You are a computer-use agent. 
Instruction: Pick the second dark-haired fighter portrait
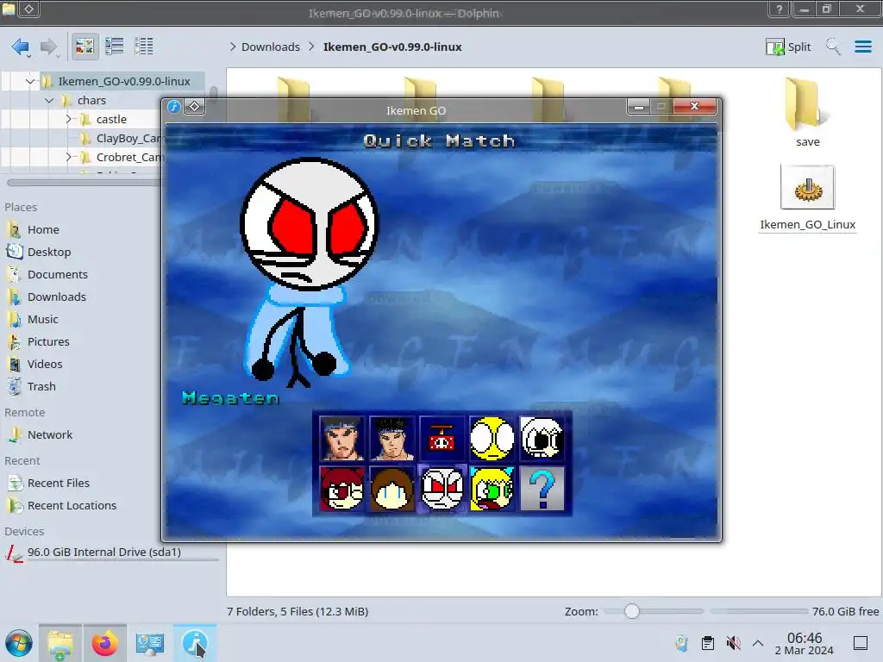(392, 439)
